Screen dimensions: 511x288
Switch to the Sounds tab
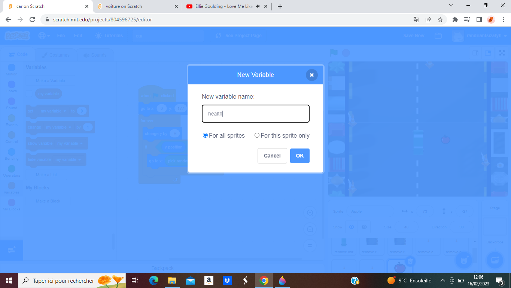pyautogui.click(x=95, y=55)
